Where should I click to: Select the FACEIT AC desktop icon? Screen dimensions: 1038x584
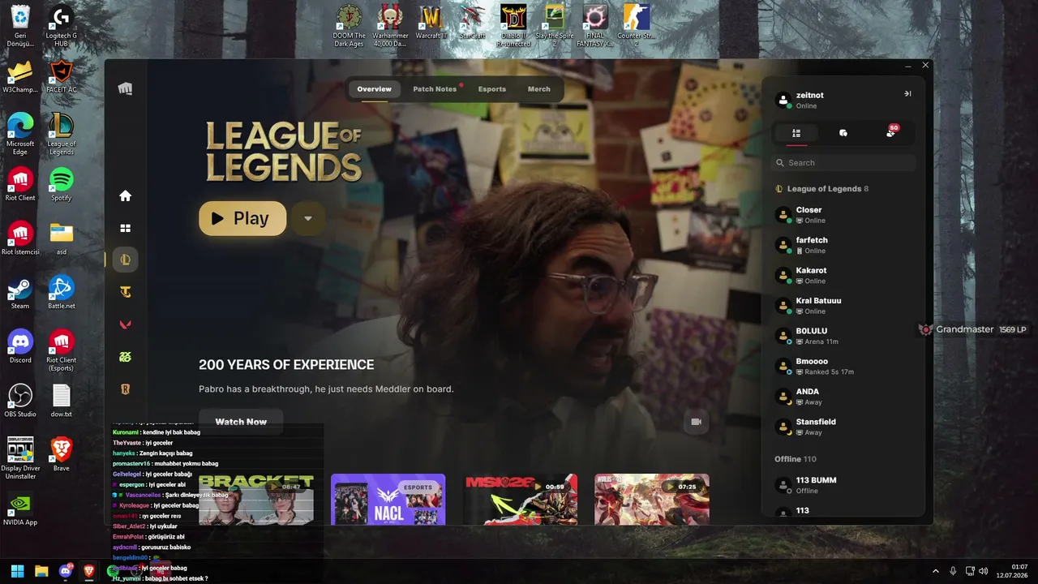click(x=62, y=77)
